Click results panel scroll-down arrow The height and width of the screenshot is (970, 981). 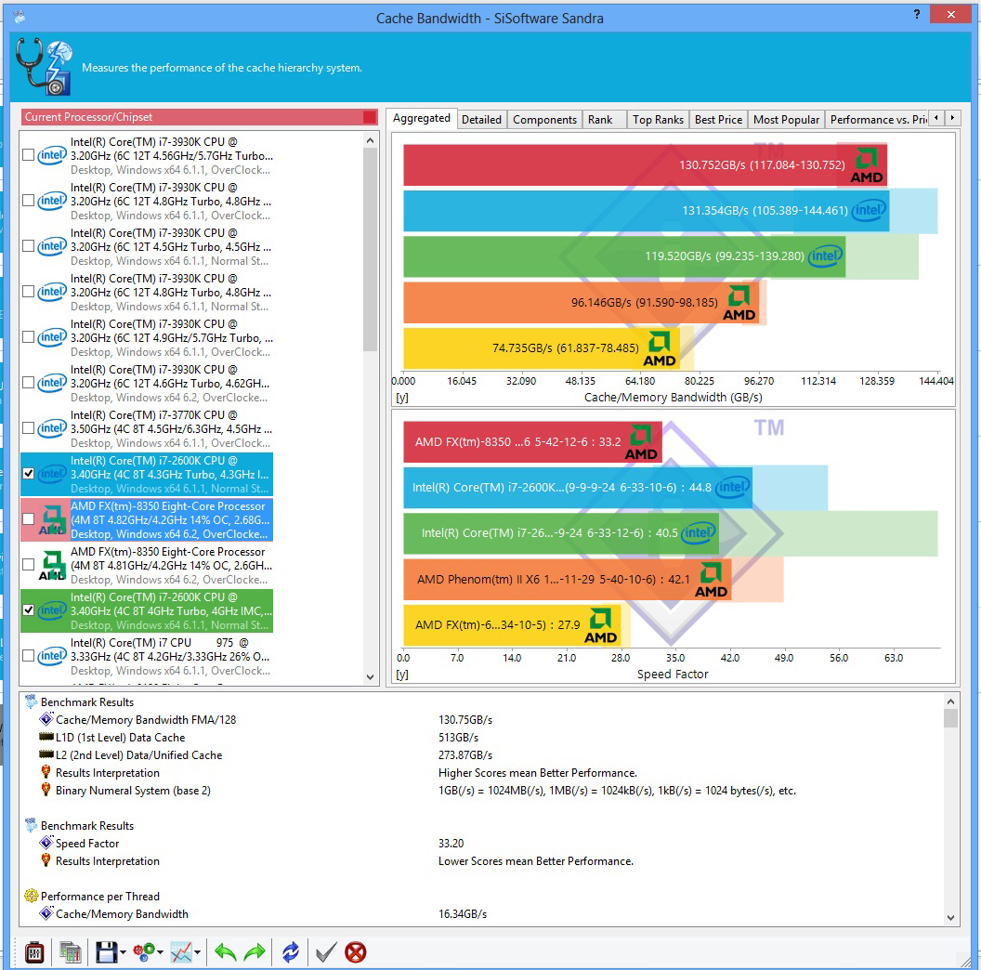(950, 917)
